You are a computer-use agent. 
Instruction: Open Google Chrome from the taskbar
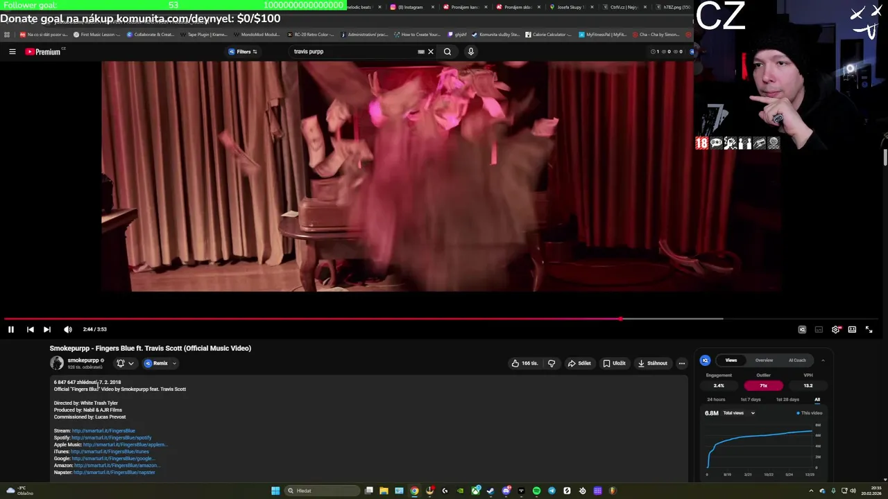pyautogui.click(x=414, y=491)
